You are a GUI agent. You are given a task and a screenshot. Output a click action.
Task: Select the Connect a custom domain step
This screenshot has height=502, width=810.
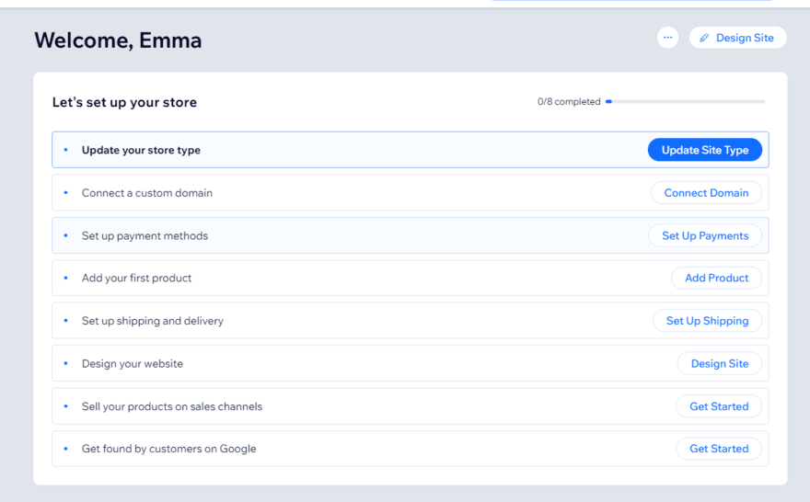point(411,192)
